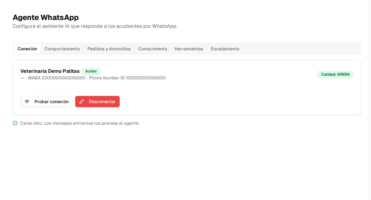Screen dimensions: 371x200
Task: Click the Agente WhatsApp heading
Action: tap(45, 17)
